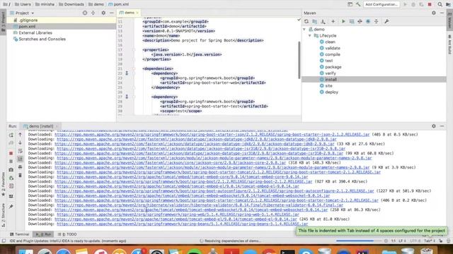Screen dimensions: 453x254
Task: Rerun the Maven install in Run panel
Action: (x=11, y=135)
